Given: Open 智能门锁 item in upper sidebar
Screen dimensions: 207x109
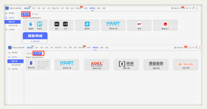Looking at the screenshot, I should pos(13,22).
